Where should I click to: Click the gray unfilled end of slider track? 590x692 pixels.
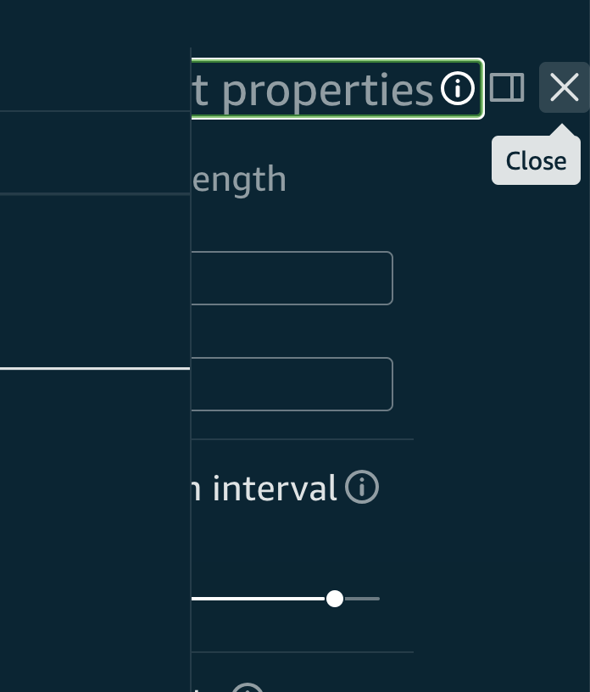click(x=363, y=599)
